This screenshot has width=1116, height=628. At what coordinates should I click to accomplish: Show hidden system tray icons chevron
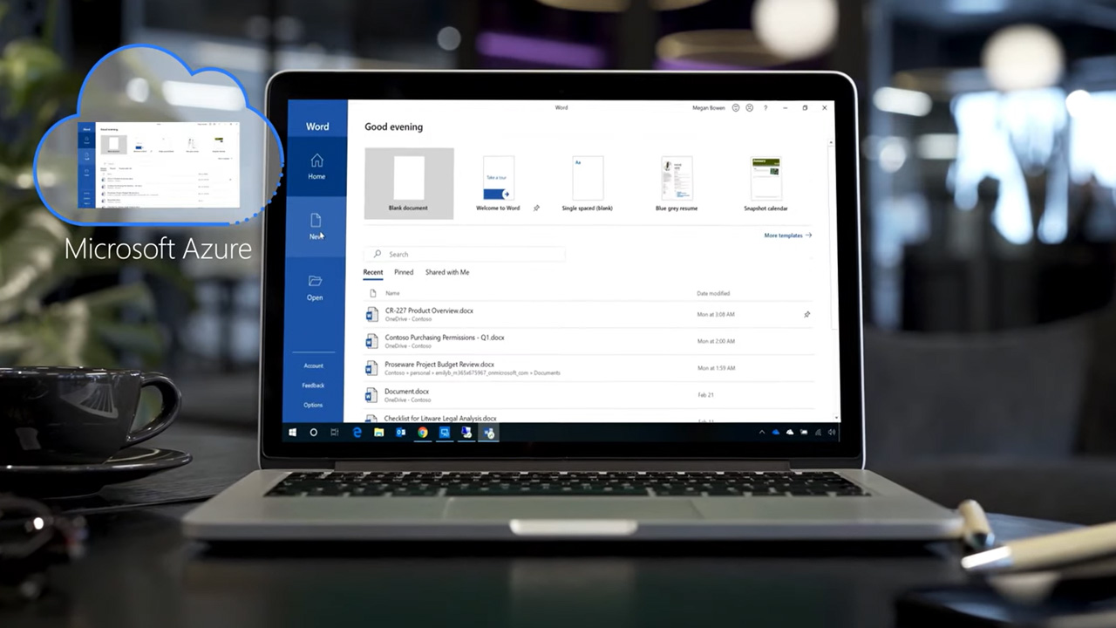(x=761, y=433)
